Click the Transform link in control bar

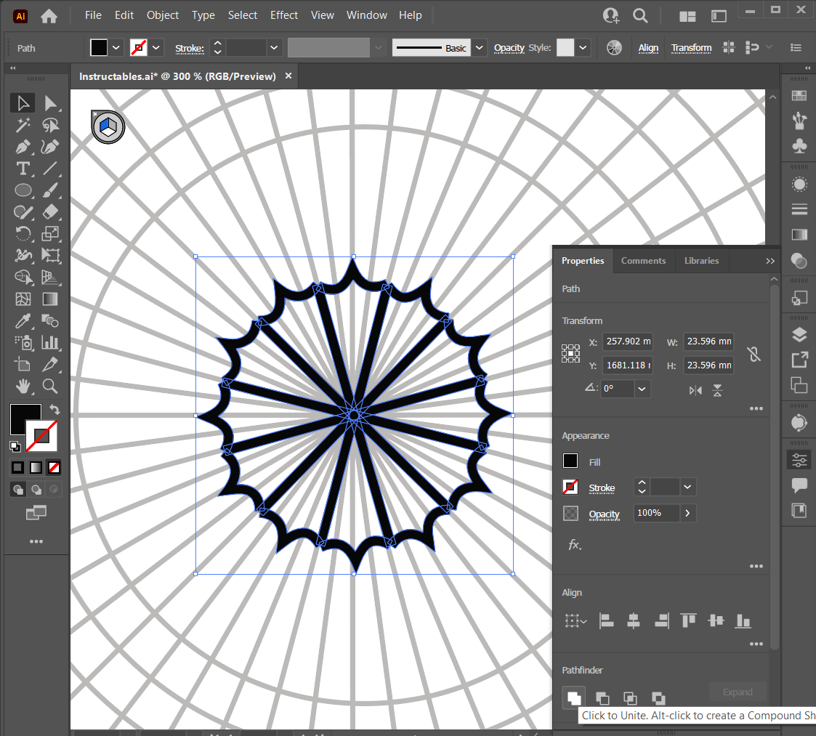691,48
